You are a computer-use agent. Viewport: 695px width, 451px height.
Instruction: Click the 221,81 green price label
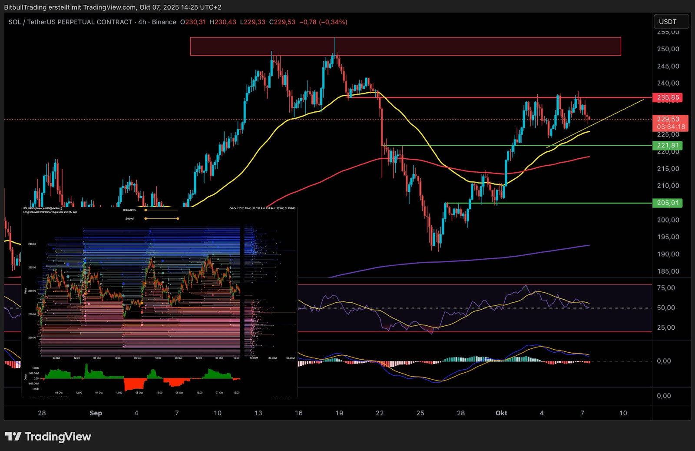(x=667, y=146)
